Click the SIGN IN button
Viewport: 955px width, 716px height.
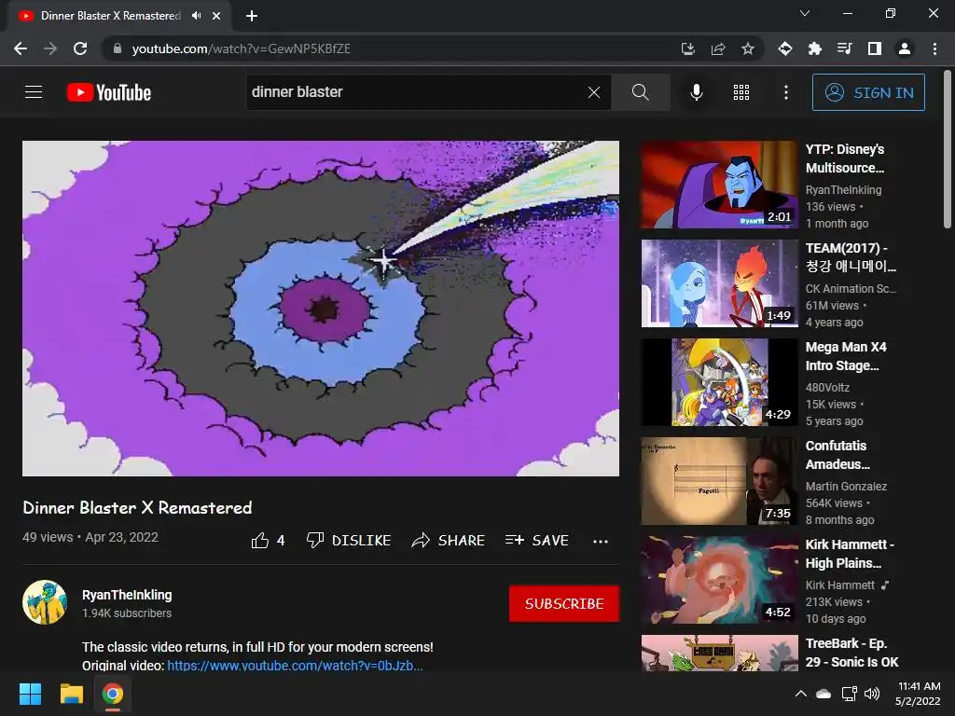(868, 92)
